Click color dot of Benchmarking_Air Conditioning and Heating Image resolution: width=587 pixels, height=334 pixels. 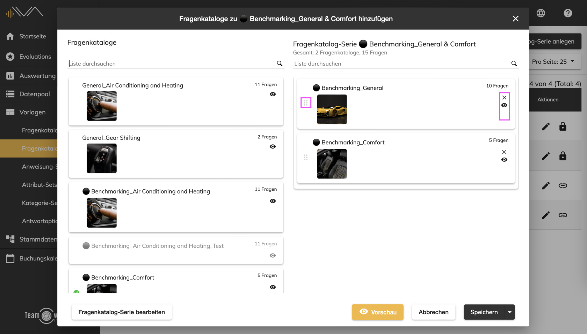[x=86, y=191]
